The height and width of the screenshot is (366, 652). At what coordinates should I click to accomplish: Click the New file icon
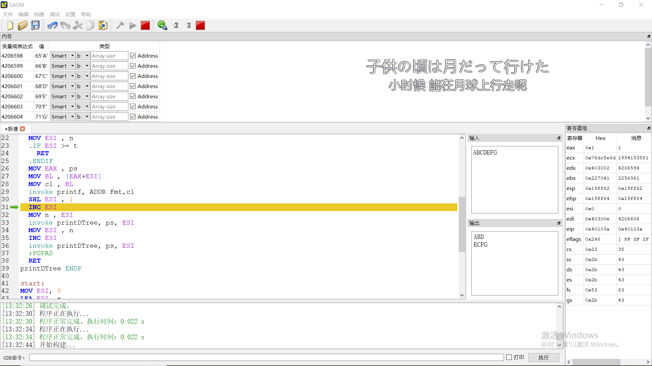pos(10,25)
